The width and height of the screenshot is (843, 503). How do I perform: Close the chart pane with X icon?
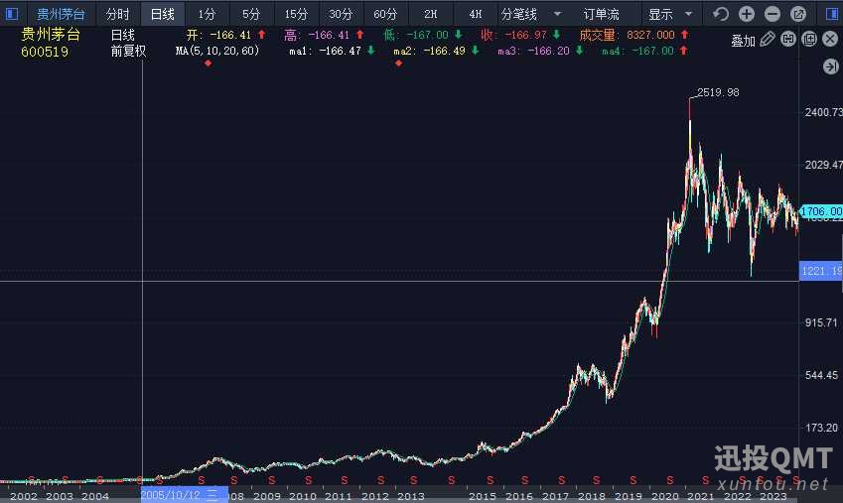830,40
